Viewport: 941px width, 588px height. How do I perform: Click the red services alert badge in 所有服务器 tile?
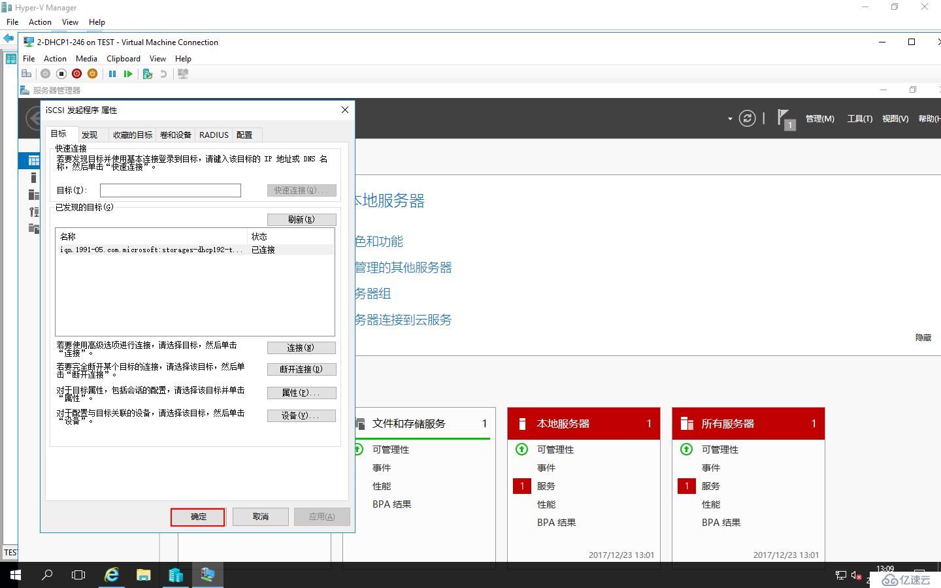(687, 486)
